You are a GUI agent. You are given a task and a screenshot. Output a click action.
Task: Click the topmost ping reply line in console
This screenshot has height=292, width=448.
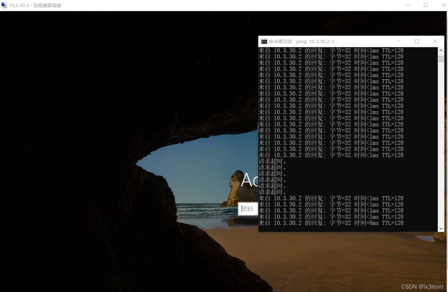(331, 51)
